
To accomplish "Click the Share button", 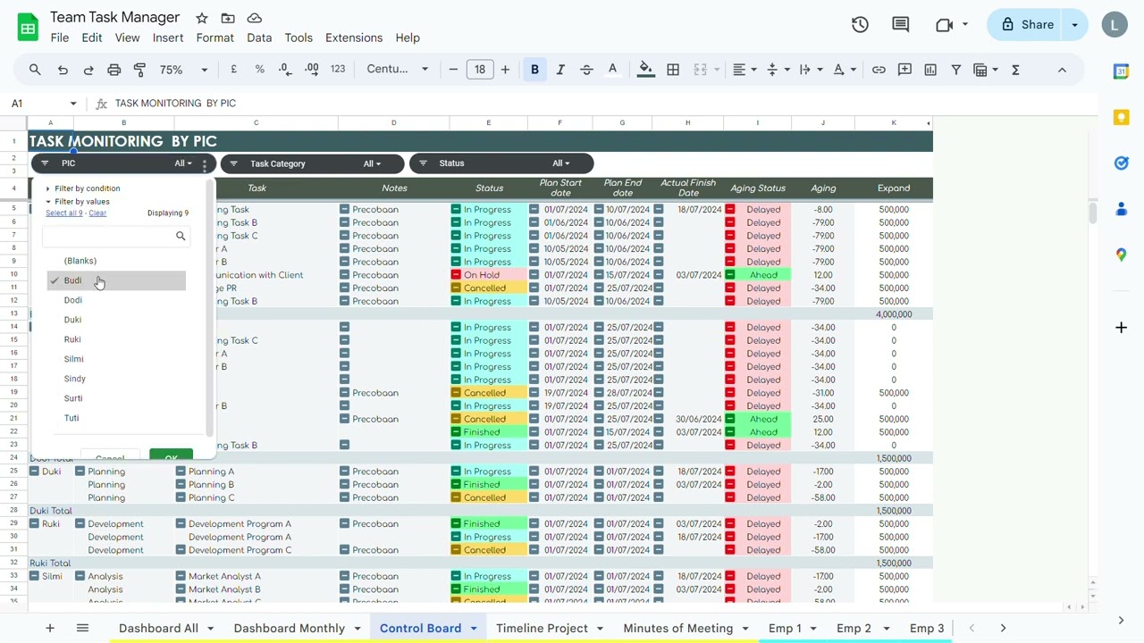I will tap(1027, 25).
